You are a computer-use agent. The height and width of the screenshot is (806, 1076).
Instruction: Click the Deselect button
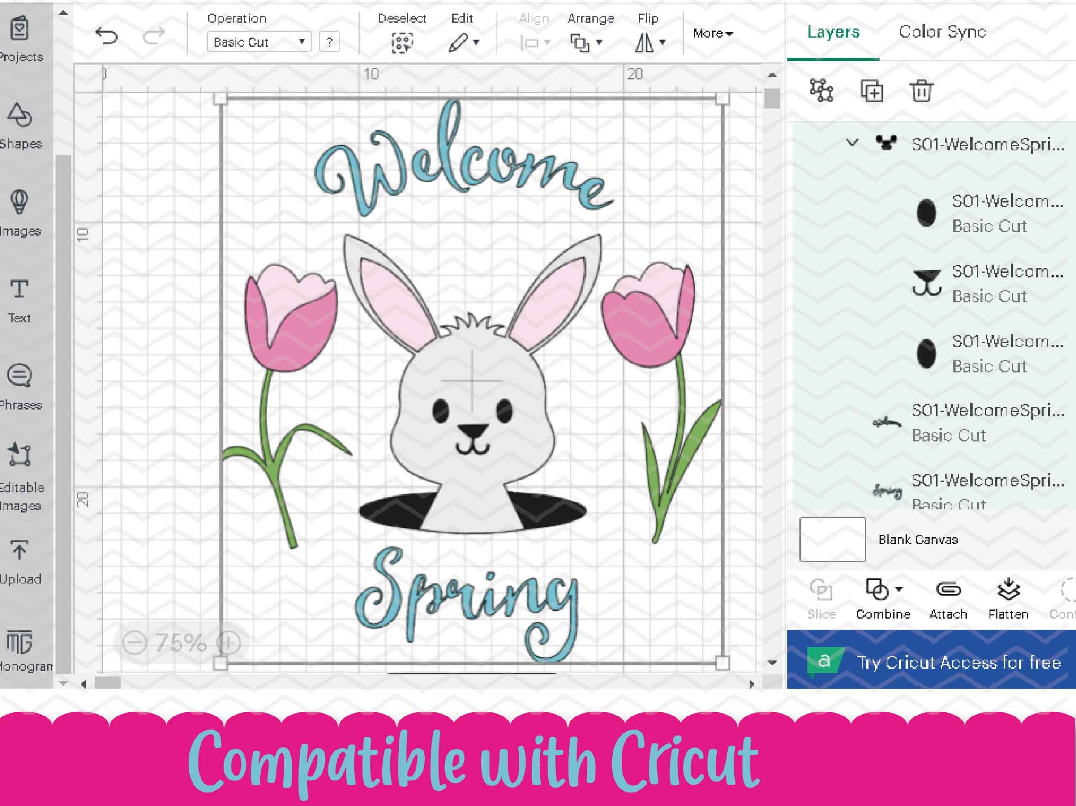tap(403, 43)
